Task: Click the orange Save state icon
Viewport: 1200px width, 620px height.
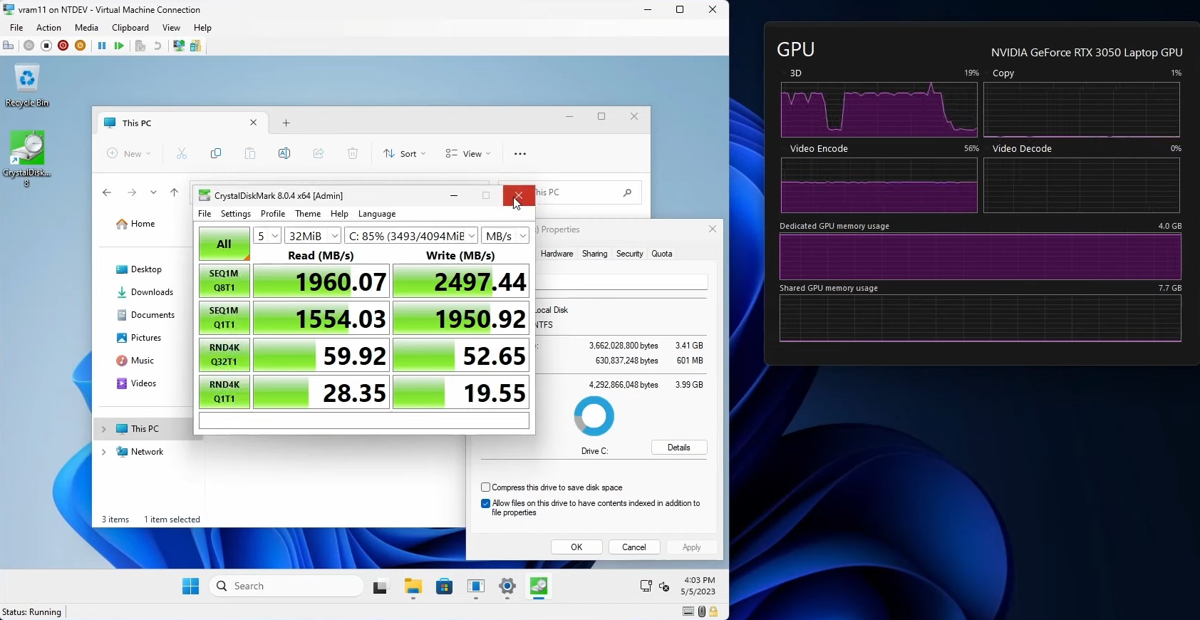Action: 81,46
